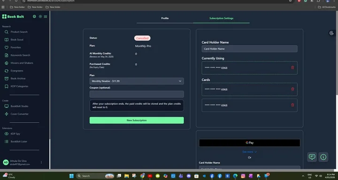The width and height of the screenshot is (338, 180).
Task: Switch to the Profile tab
Action: 165,18
